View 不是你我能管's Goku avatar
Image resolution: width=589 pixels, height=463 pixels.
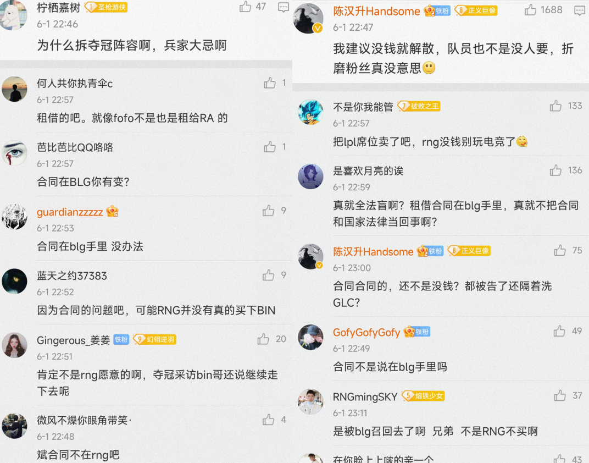pyautogui.click(x=310, y=112)
